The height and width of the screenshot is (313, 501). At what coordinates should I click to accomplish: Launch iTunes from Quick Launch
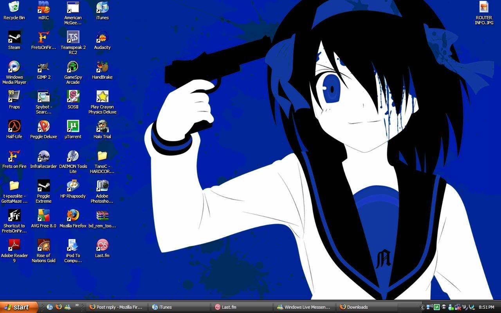pos(50,307)
